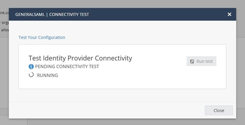Click the GENERALSAML text in the dialog title
The height and width of the screenshot is (125, 245).
pos(29,14)
